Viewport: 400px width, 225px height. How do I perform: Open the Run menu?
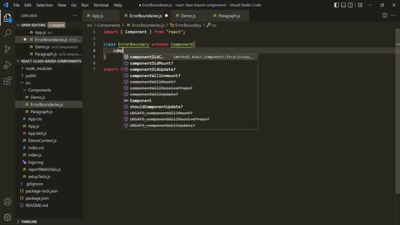point(85,5)
